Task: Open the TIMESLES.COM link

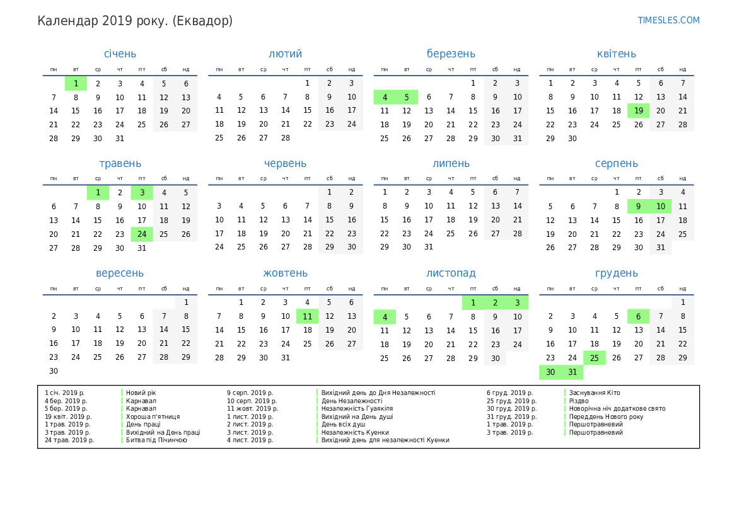Action: pos(668,20)
